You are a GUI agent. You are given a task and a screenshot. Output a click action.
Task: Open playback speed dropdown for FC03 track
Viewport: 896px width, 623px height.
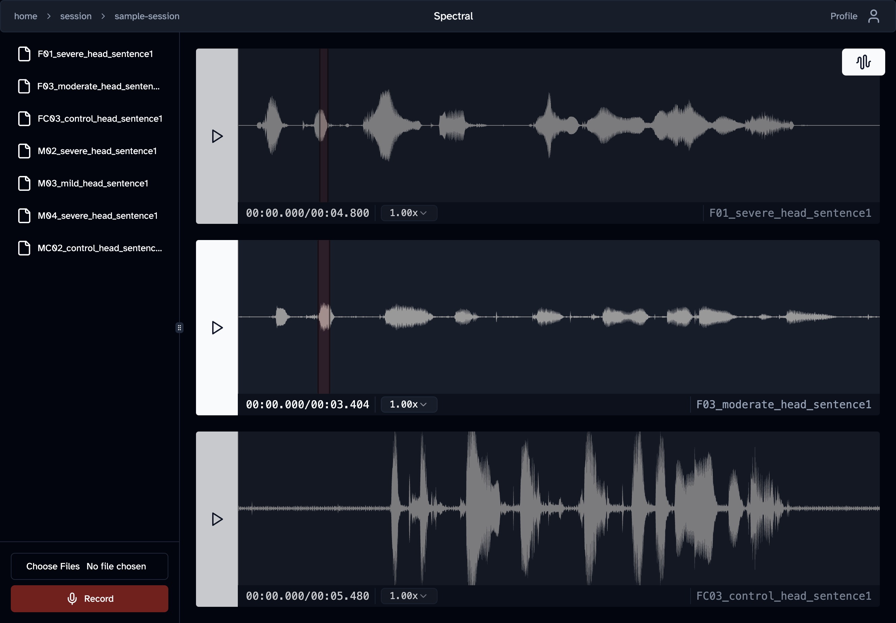click(x=409, y=596)
